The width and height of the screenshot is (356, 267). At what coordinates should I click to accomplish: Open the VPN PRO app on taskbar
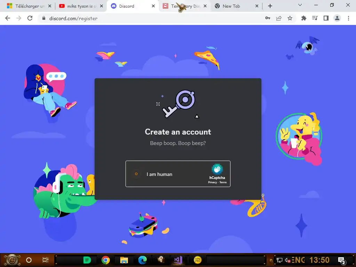197,260
